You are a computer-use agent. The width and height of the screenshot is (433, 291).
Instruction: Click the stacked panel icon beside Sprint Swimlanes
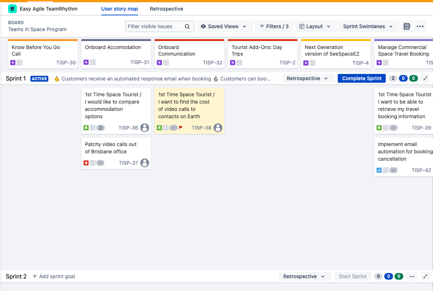[x=407, y=26]
